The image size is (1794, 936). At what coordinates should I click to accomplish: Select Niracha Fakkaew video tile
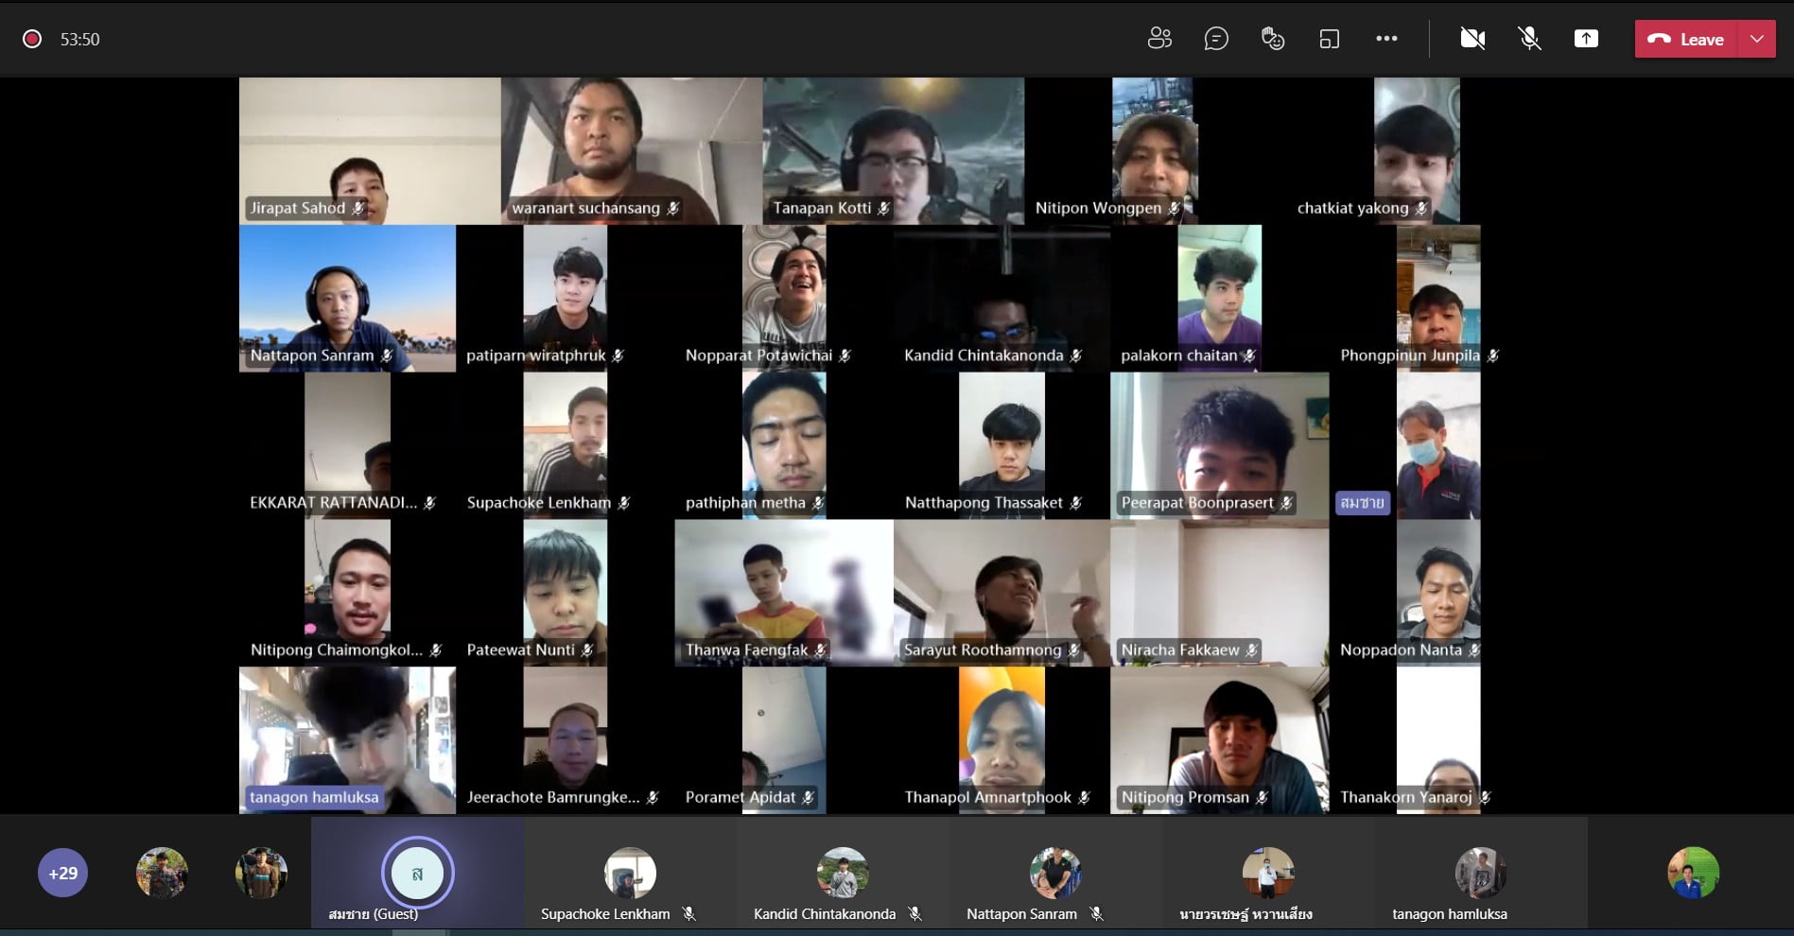(x=1220, y=593)
